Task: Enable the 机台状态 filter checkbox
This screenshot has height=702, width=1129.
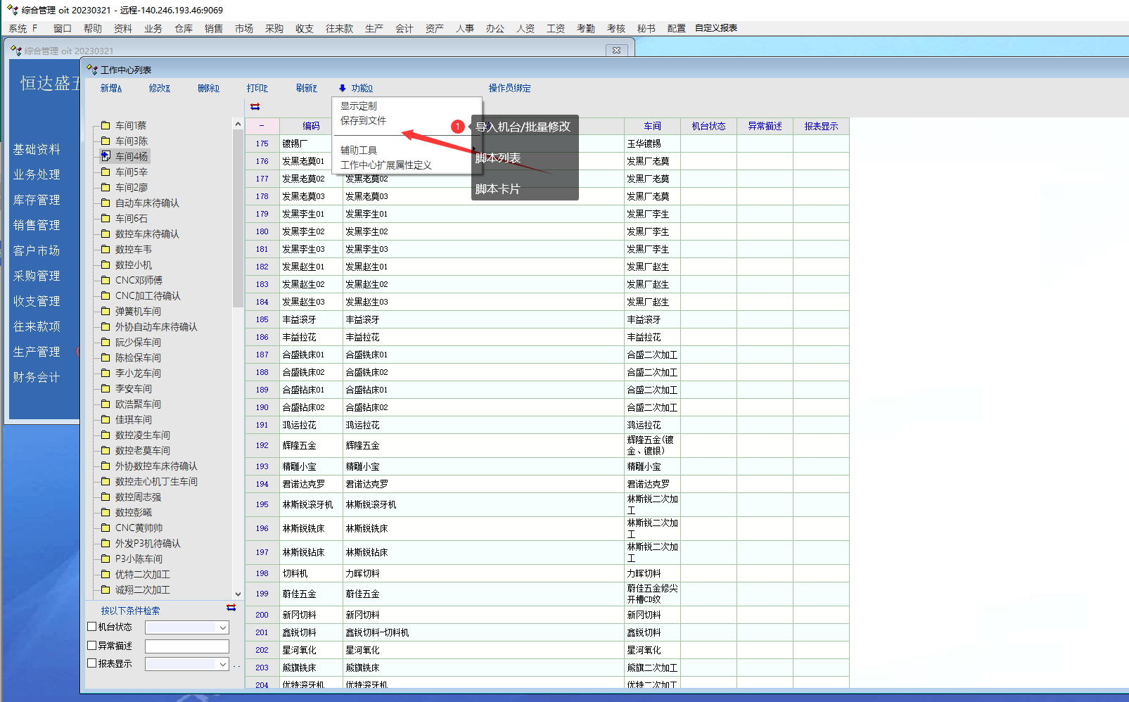Action: click(x=92, y=627)
